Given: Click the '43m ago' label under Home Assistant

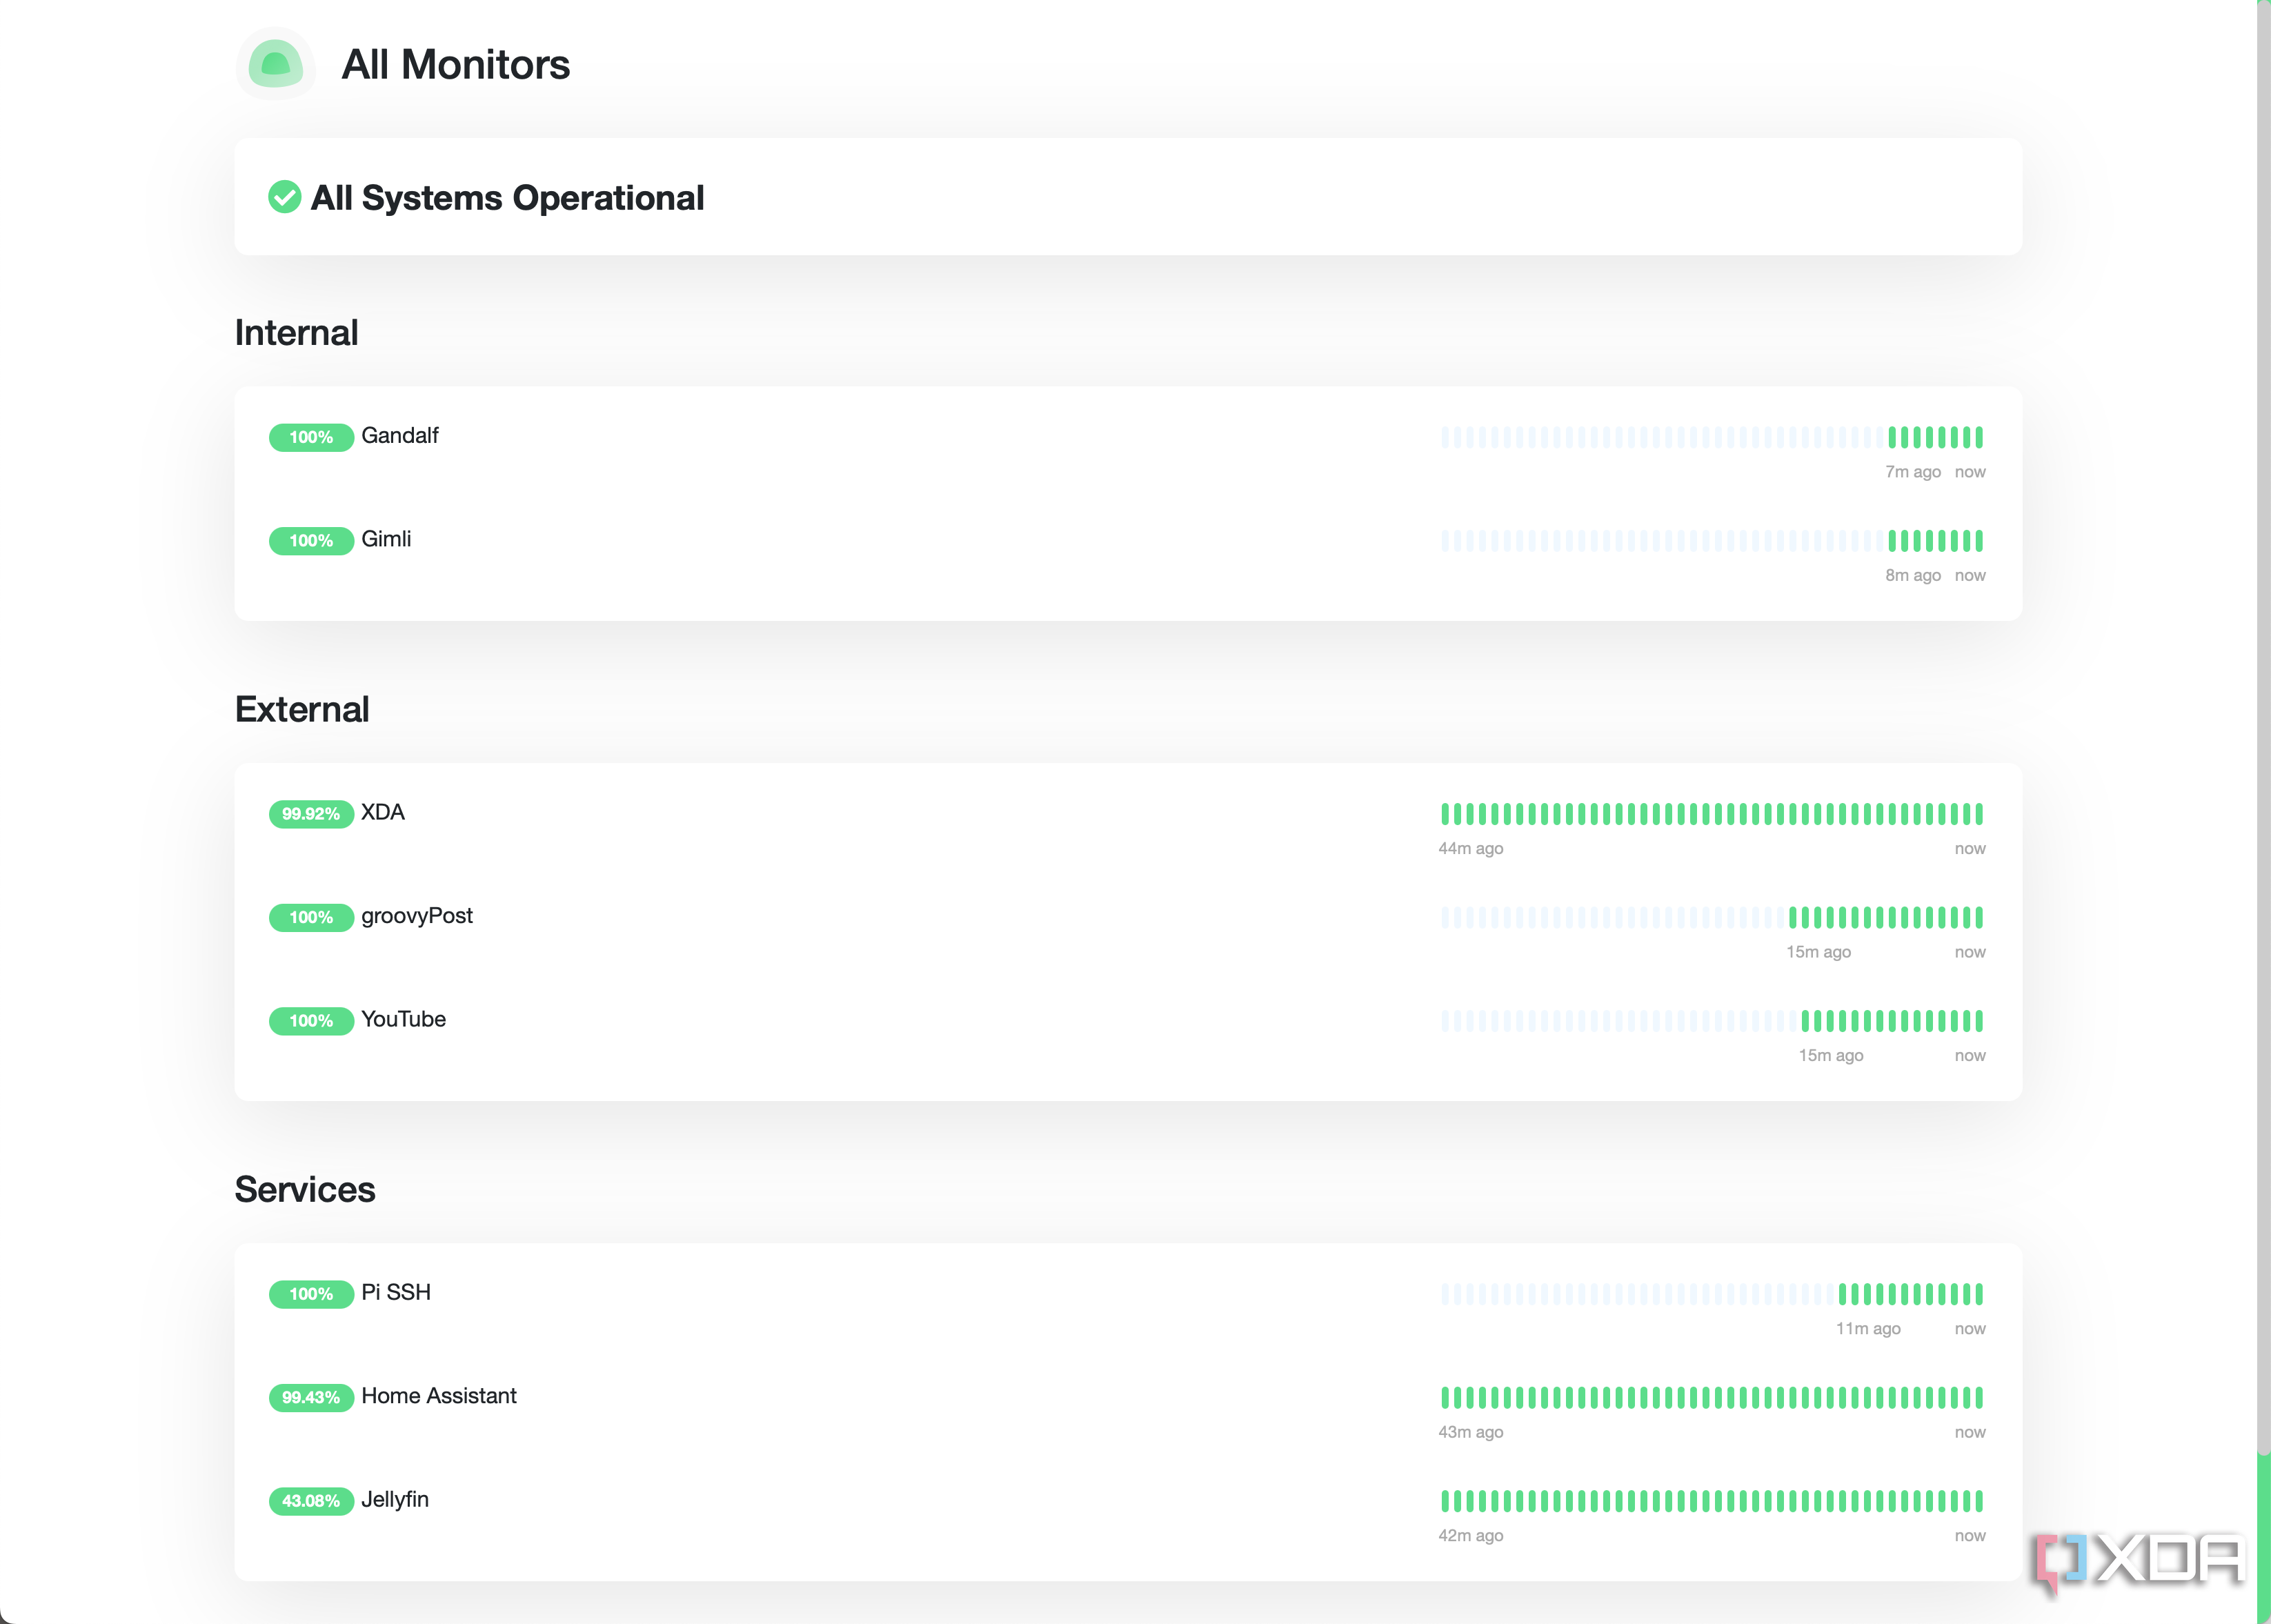Looking at the screenshot, I should tap(1470, 1432).
